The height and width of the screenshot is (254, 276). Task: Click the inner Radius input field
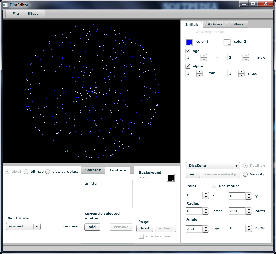[194, 211]
